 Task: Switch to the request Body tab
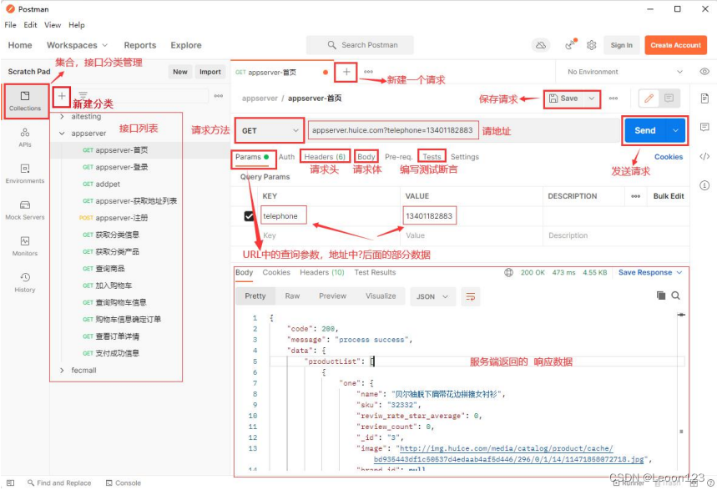click(366, 156)
